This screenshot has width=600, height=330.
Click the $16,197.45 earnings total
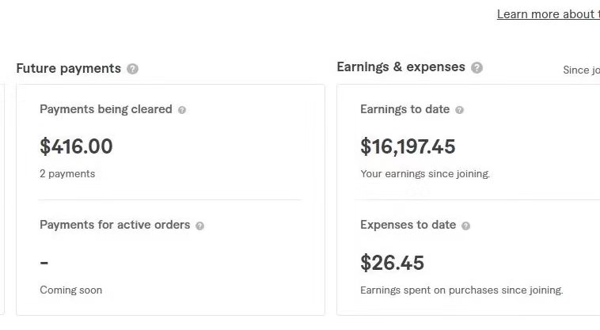pos(408,146)
